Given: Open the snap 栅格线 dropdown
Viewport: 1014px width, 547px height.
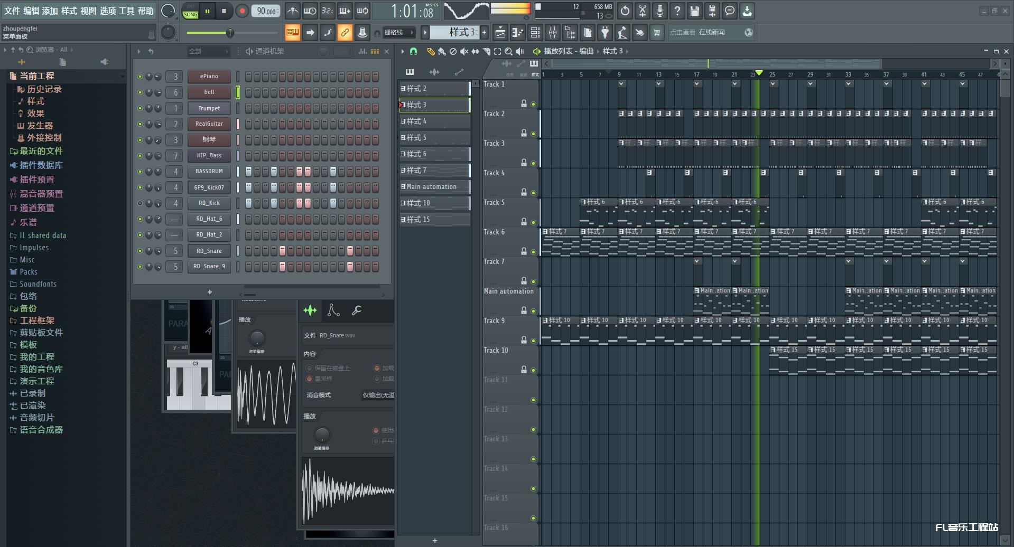Looking at the screenshot, I should tap(399, 33).
